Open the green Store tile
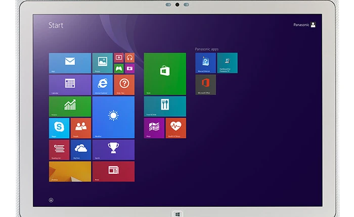 pyautogui.click(x=165, y=74)
